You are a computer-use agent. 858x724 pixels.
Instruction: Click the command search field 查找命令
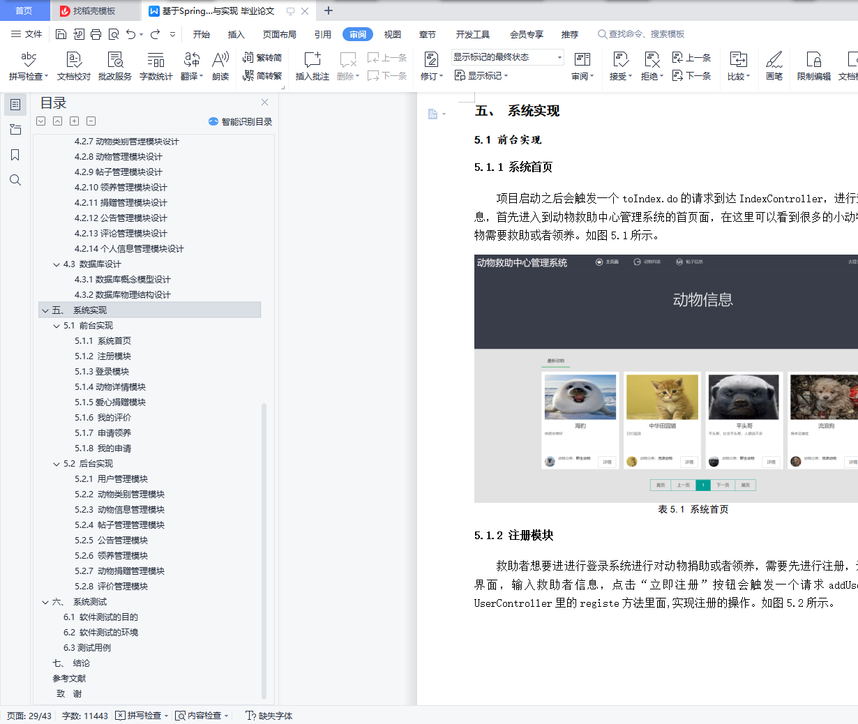[641, 34]
